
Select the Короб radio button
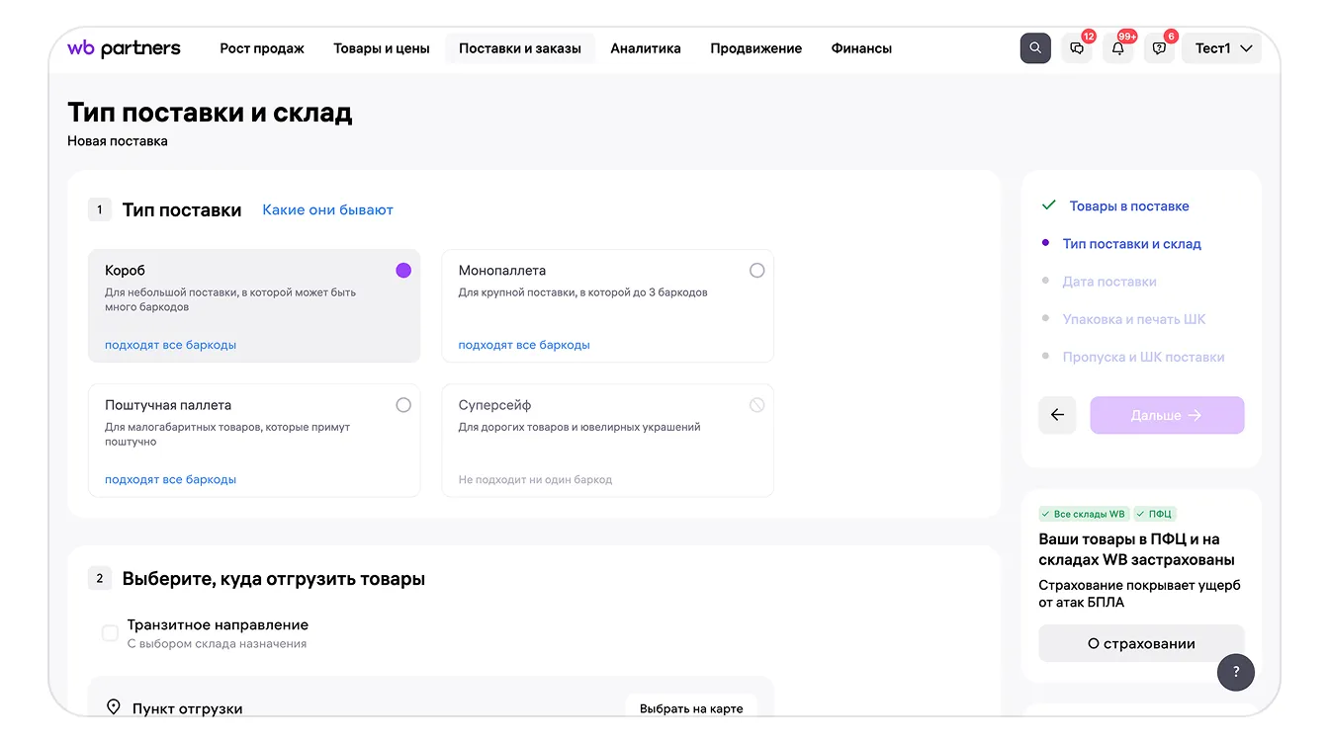point(403,271)
